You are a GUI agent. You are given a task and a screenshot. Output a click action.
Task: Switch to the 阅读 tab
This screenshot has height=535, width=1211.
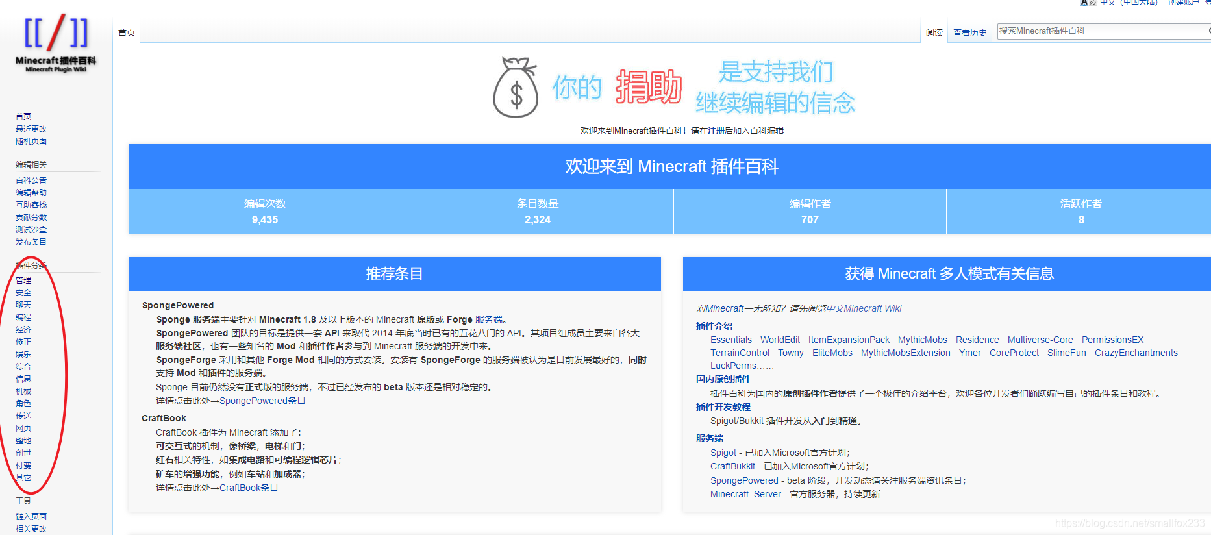[x=934, y=32]
